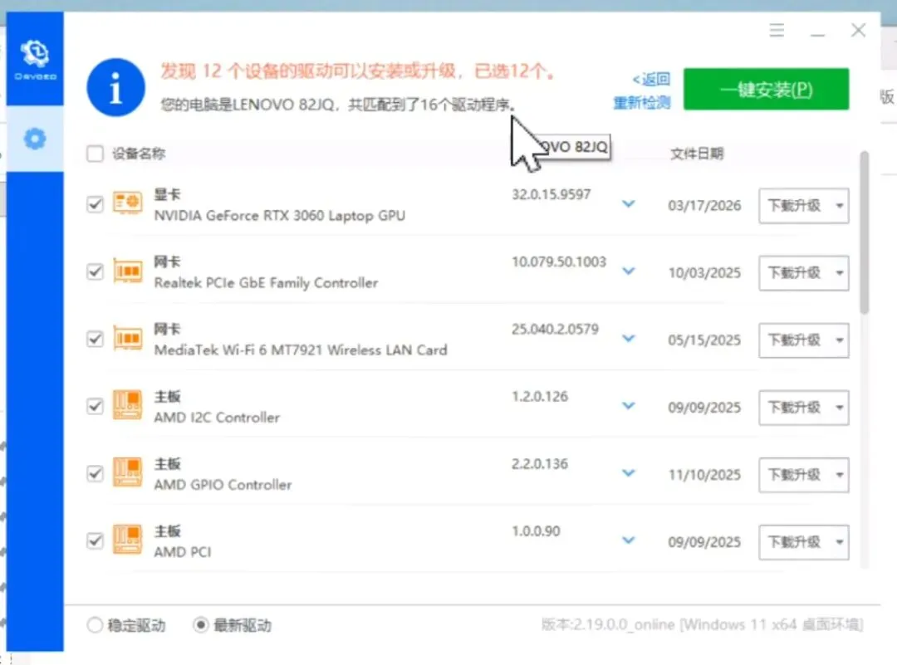Click the blue info circle icon
This screenshot has height=665, width=897.
(x=115, y=87)
